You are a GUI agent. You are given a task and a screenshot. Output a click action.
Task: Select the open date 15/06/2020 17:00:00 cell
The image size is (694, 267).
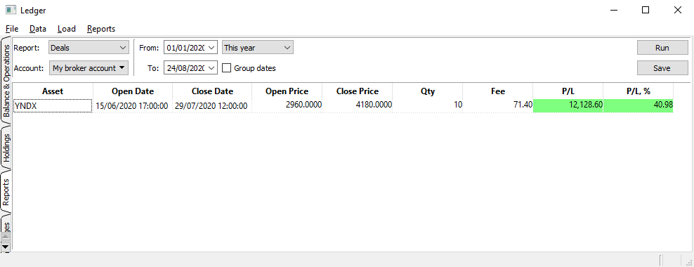pos(133,106)
